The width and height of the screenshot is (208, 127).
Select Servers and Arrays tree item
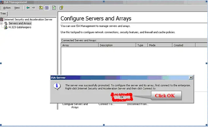[20, 23]
